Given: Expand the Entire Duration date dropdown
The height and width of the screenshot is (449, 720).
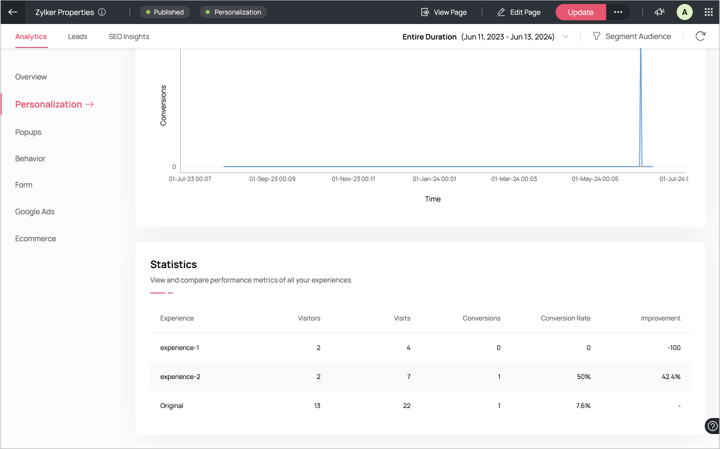Looking at the screenshot, I should (565, 36).
